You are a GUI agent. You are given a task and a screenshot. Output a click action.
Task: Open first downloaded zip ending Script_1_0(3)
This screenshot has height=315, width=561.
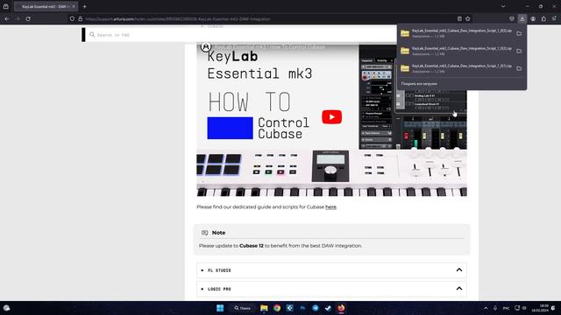456,33
